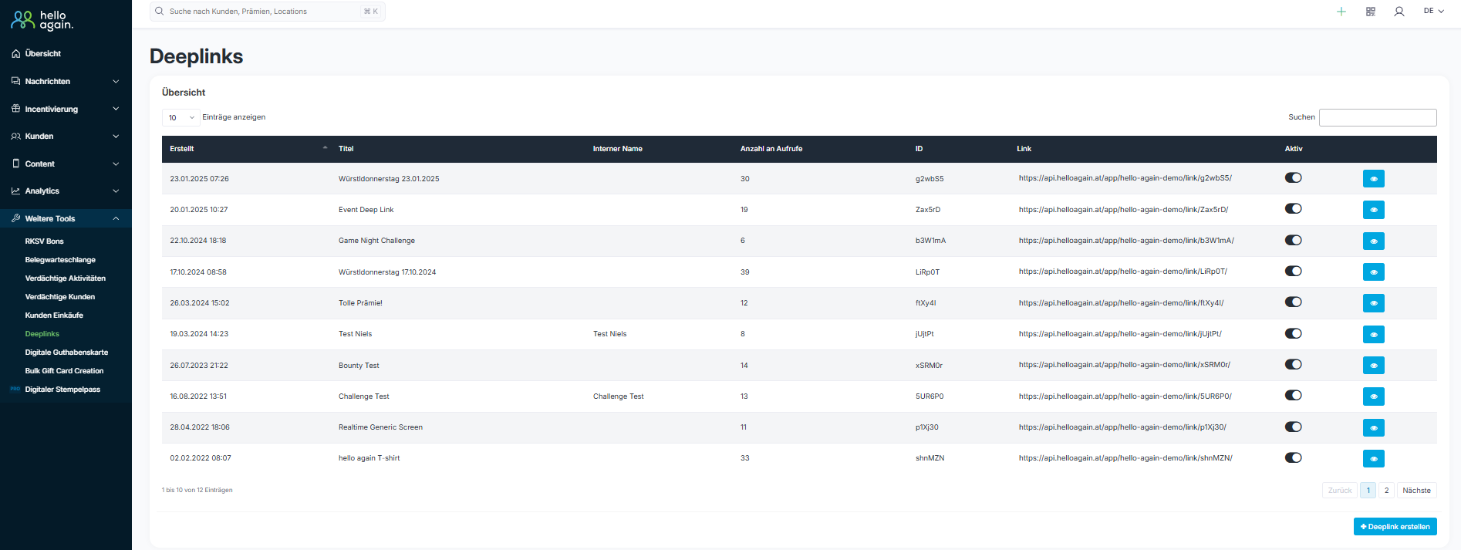
Task: Click the Nachrichten chat icon
Action: [x=15, y=81]
